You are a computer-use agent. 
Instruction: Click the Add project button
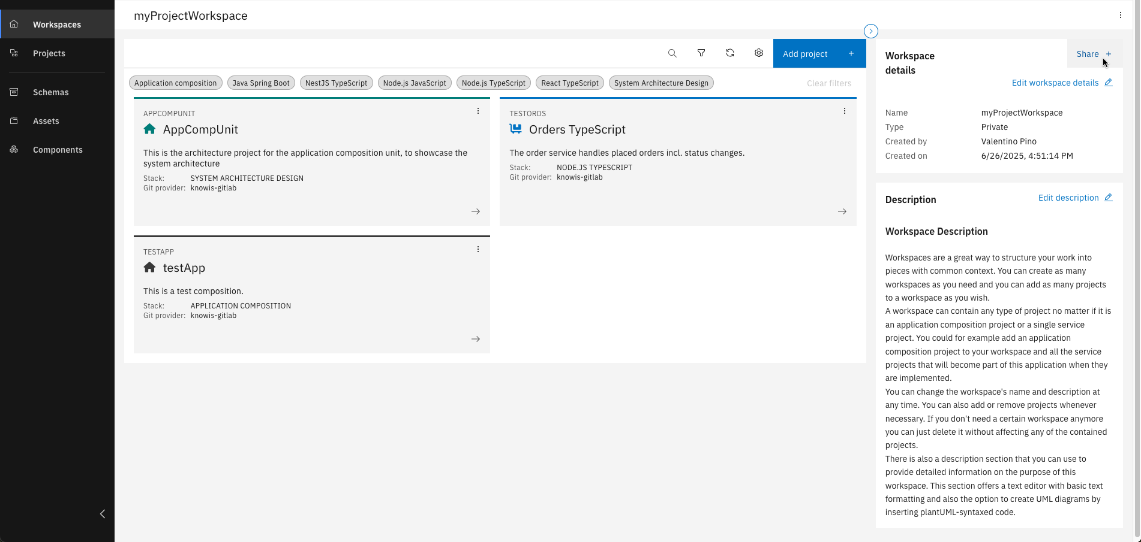coord(819,54)
